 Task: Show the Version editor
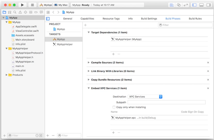186,5
